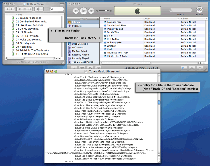Uncheck the On My Way track checkbox
This screenshot has height=166, width=210.
pyautogui.click(x=105, y=32)
